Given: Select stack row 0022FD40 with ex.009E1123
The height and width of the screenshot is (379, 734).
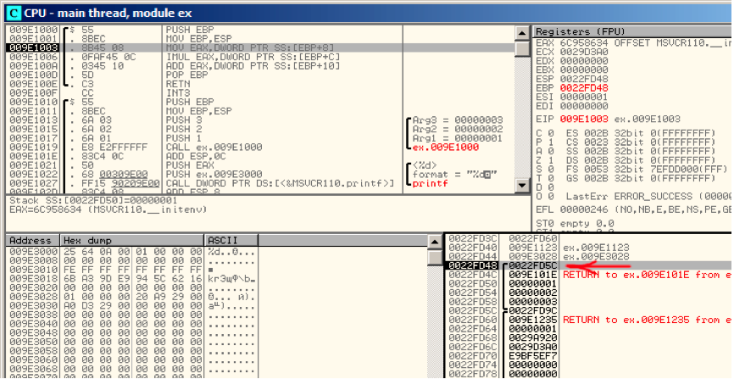Looking at the screenshot, I should coord(588,248).
